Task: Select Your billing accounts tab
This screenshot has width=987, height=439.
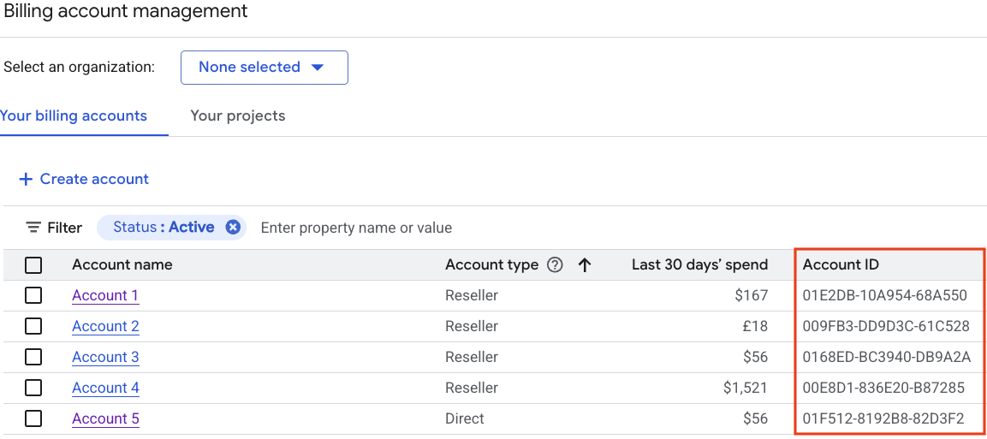Action: coord(74,116)
